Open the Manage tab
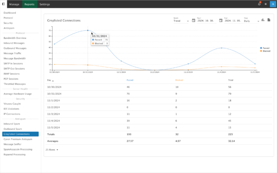 tap(14, 4)
